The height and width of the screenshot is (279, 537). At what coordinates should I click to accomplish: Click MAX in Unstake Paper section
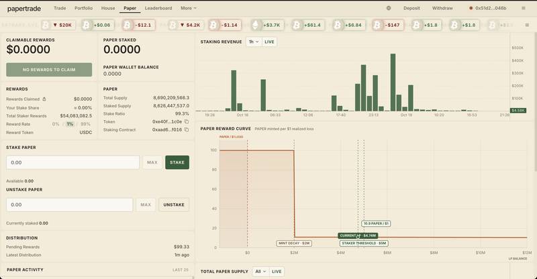tap(146, 205)
